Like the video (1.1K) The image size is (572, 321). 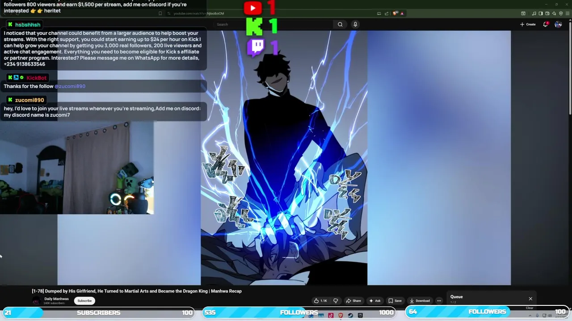pos(320,300)
